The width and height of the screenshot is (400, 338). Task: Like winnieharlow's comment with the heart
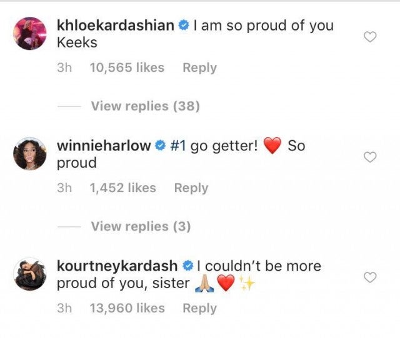point(370,157)
